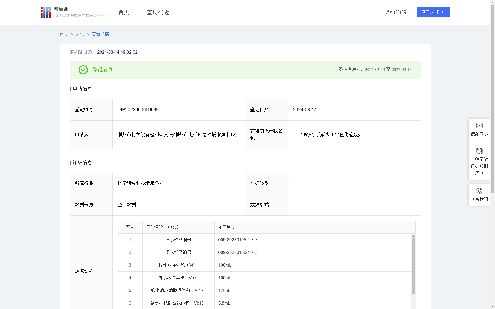The height and width of the screenshot is (309, 495).
Task: Click the 详细信息 section heading
Action: point(83,163)
